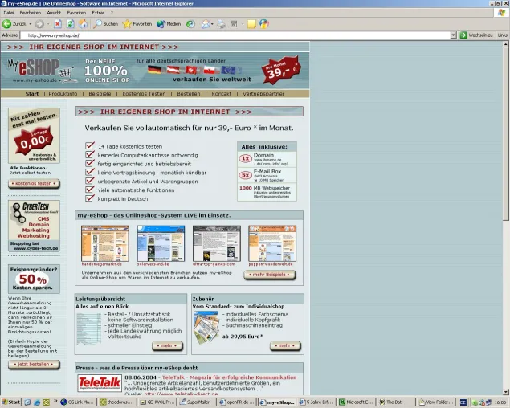This screenshot has width=510, height=408.
Task: Click the mehr Beispiele button
Action: (270, 275)
